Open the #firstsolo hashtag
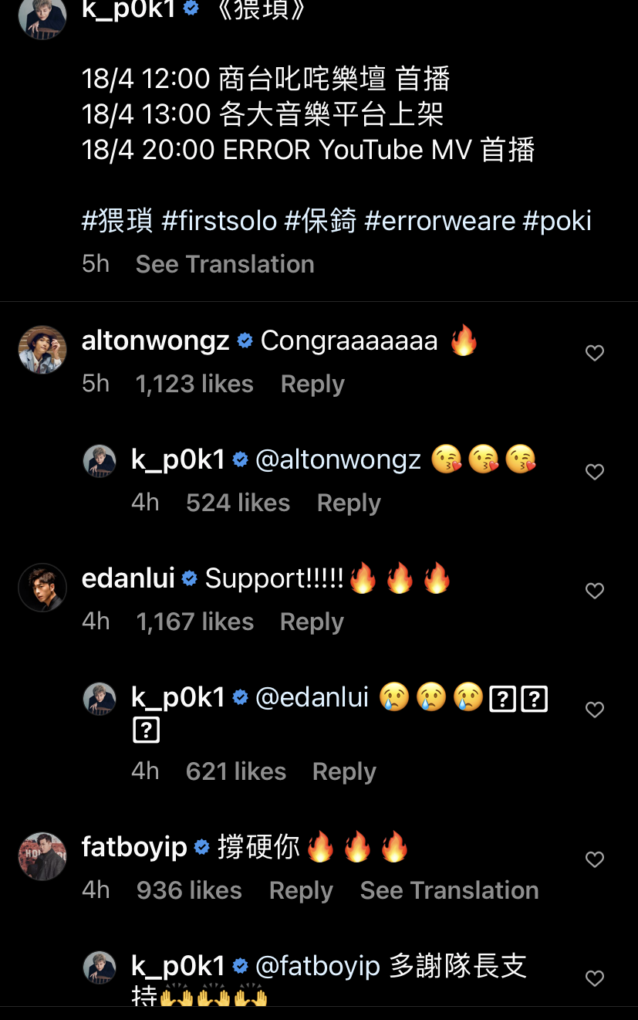The width and height of the screenshot is (638, 1020). click(x=219, y=221)
